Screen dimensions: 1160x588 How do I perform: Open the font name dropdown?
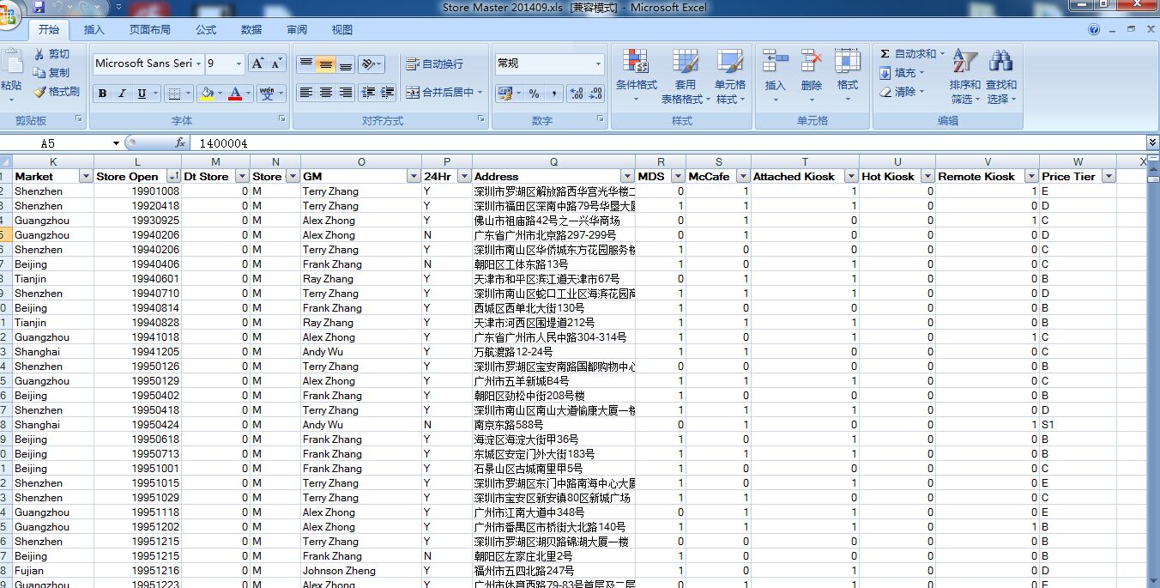tap(198, 64)
